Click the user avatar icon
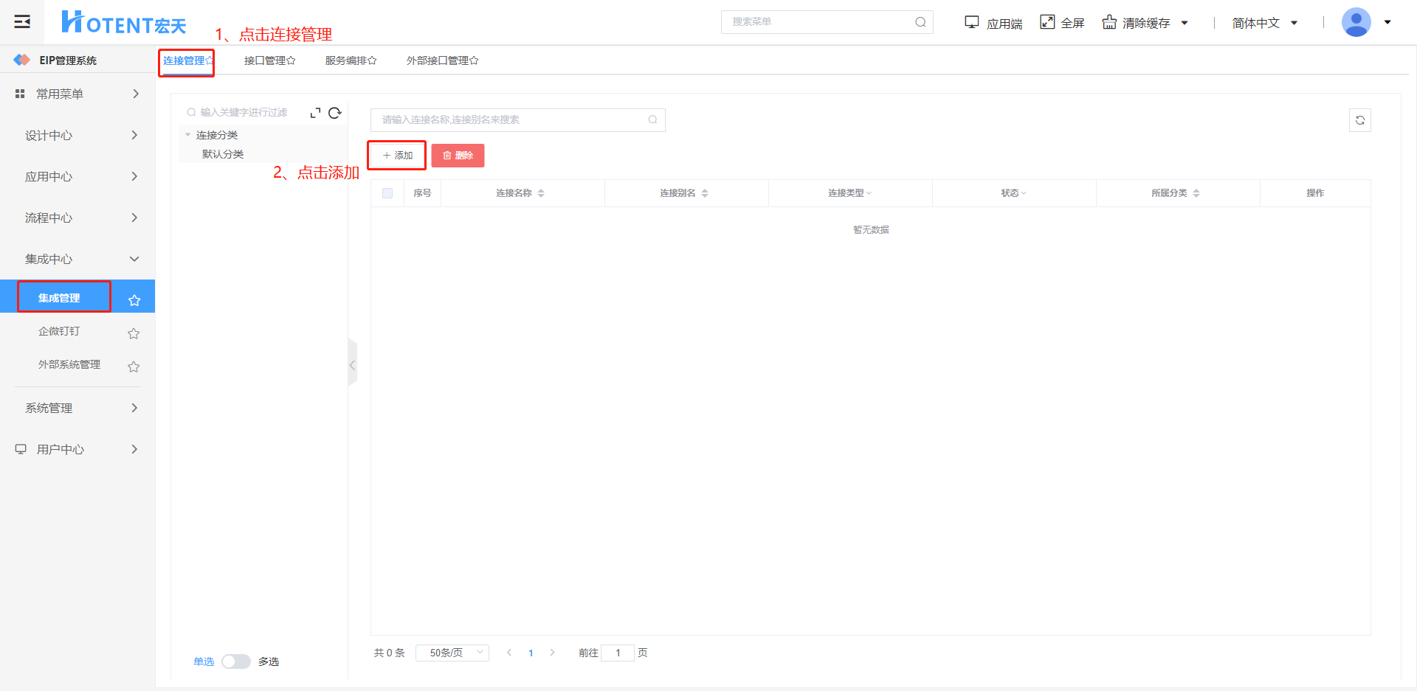This screenshot has height=691, width=1417. (x=1356, y=22)
